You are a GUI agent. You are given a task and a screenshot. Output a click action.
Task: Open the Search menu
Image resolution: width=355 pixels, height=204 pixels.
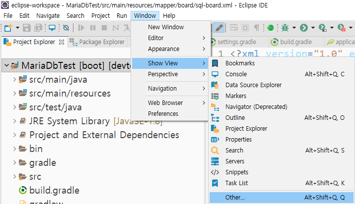click(x=75, y=16)
